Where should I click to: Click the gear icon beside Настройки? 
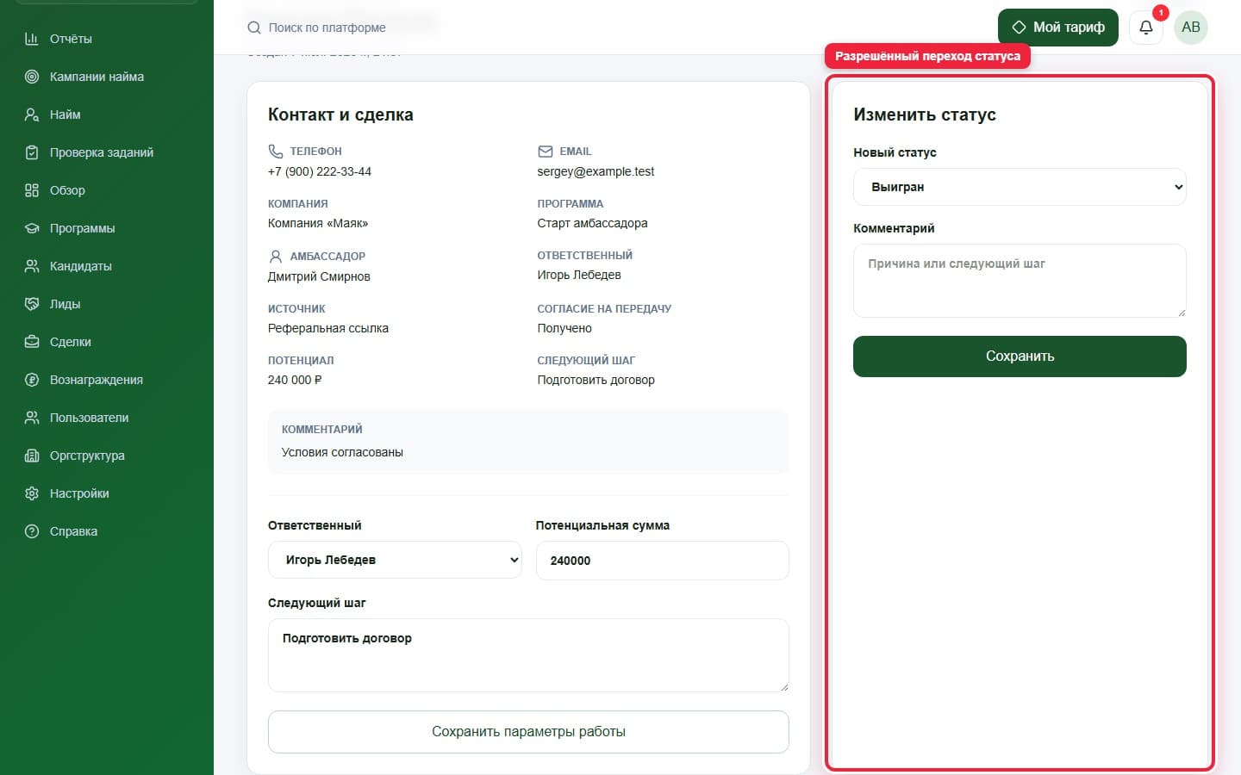[x=32, y=493]
